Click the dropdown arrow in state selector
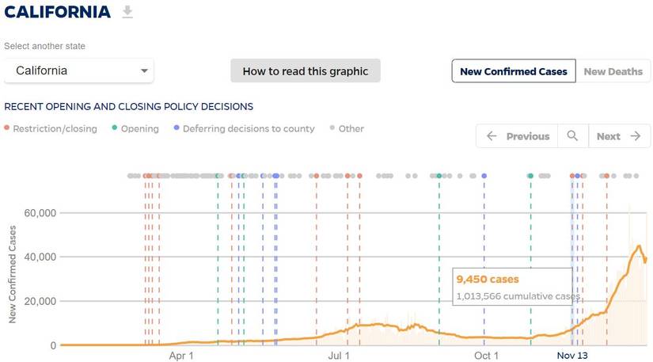Screen dimensions: 653x362 click(144, 70)
